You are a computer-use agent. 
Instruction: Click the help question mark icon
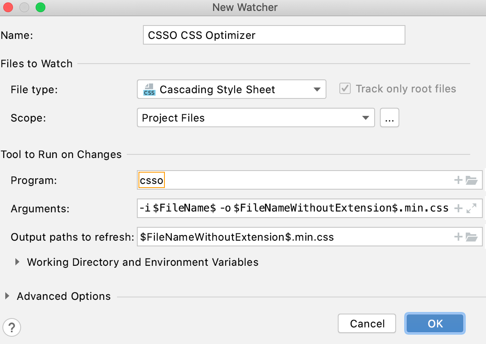pyautogui.click(x=12, y=327)
